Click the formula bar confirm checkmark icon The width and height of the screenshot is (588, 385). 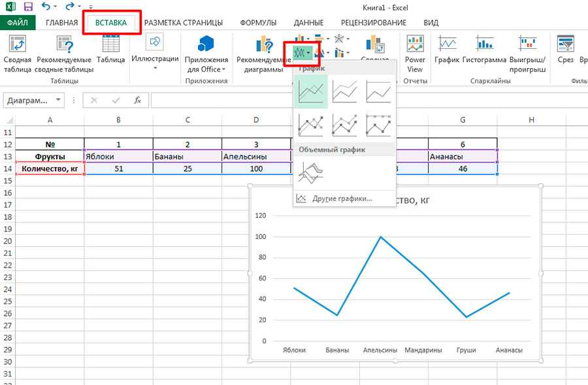click(x=116, y=100)
